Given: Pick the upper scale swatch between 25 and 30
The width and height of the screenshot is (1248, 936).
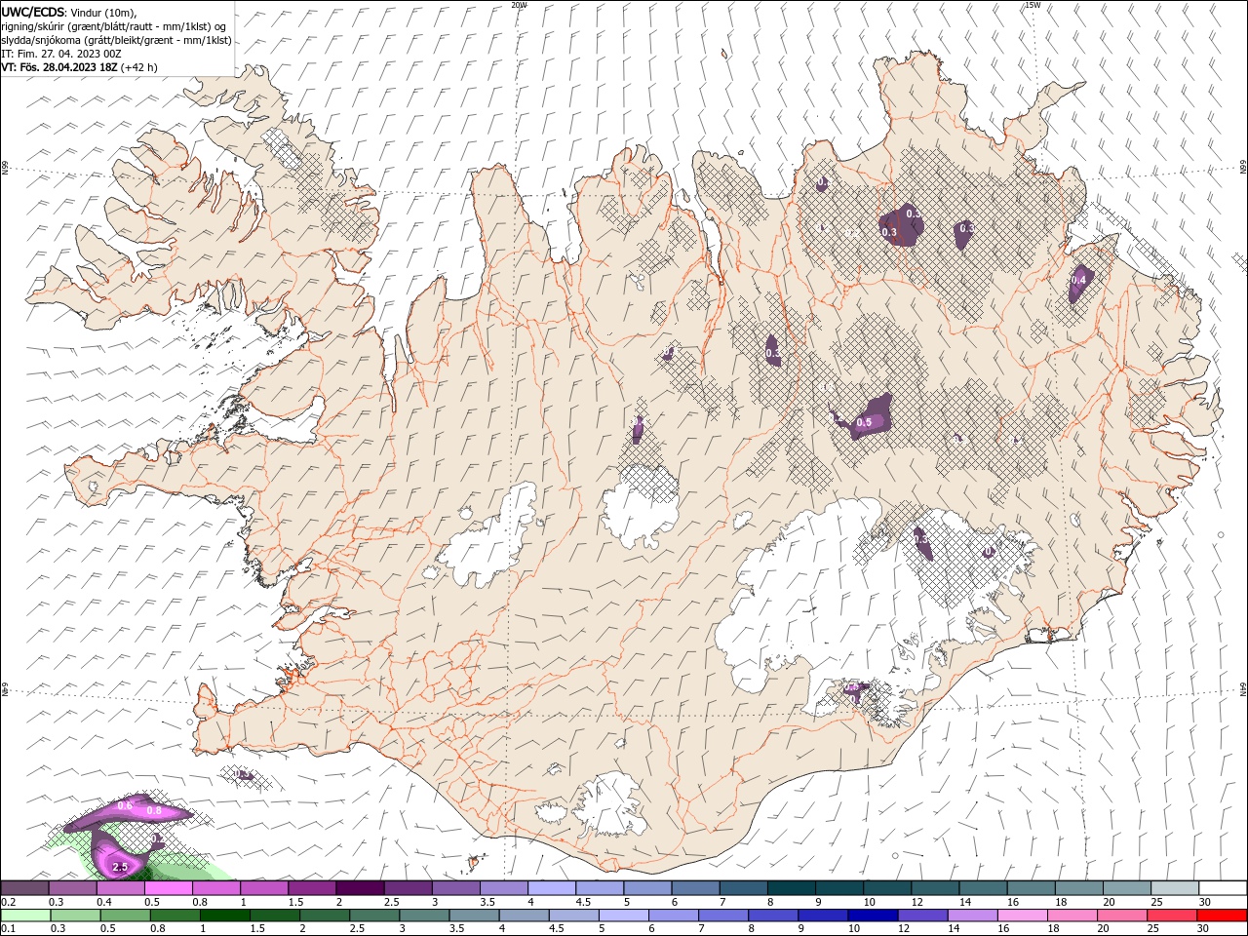Looking at the screenshot, I should point(1175,888).
